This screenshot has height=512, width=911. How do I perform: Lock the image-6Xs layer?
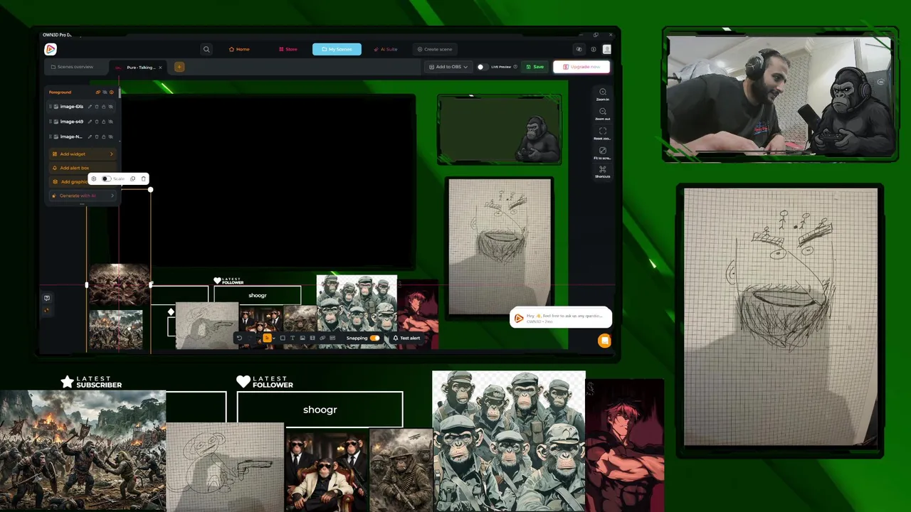(x=103, y=107)
